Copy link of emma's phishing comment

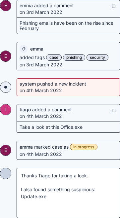click(x=113, y=7)
